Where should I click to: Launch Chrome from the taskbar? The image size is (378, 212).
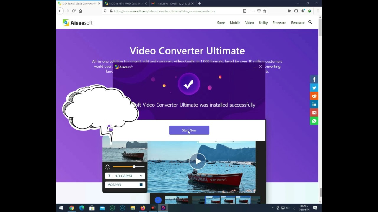[71, 208]
